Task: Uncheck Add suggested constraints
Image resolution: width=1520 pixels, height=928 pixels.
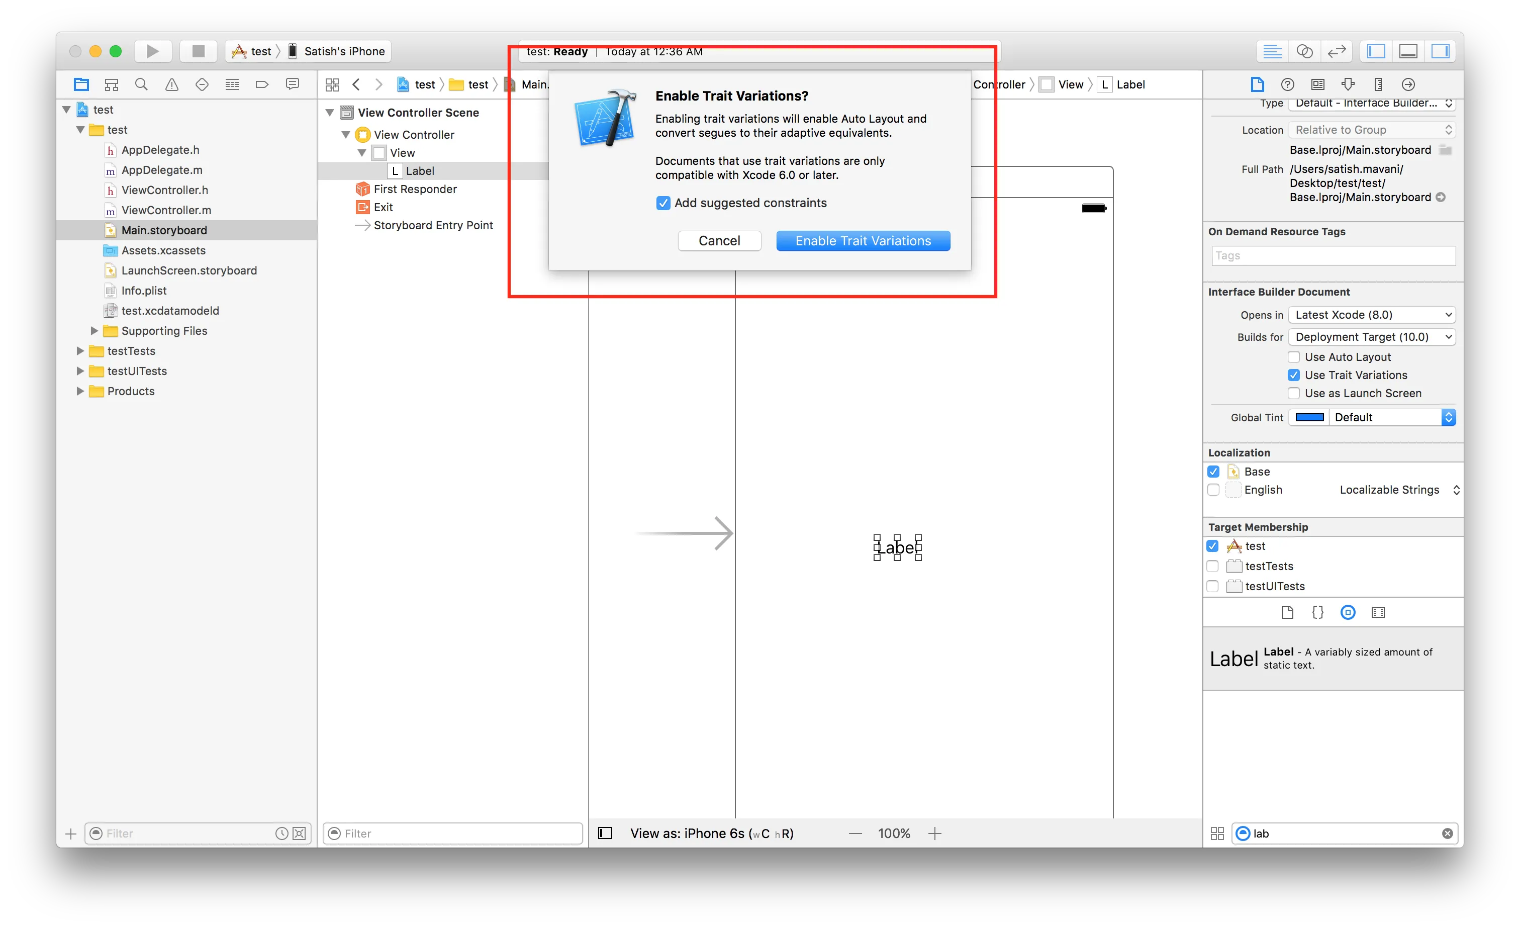Action: coord(663,203)
